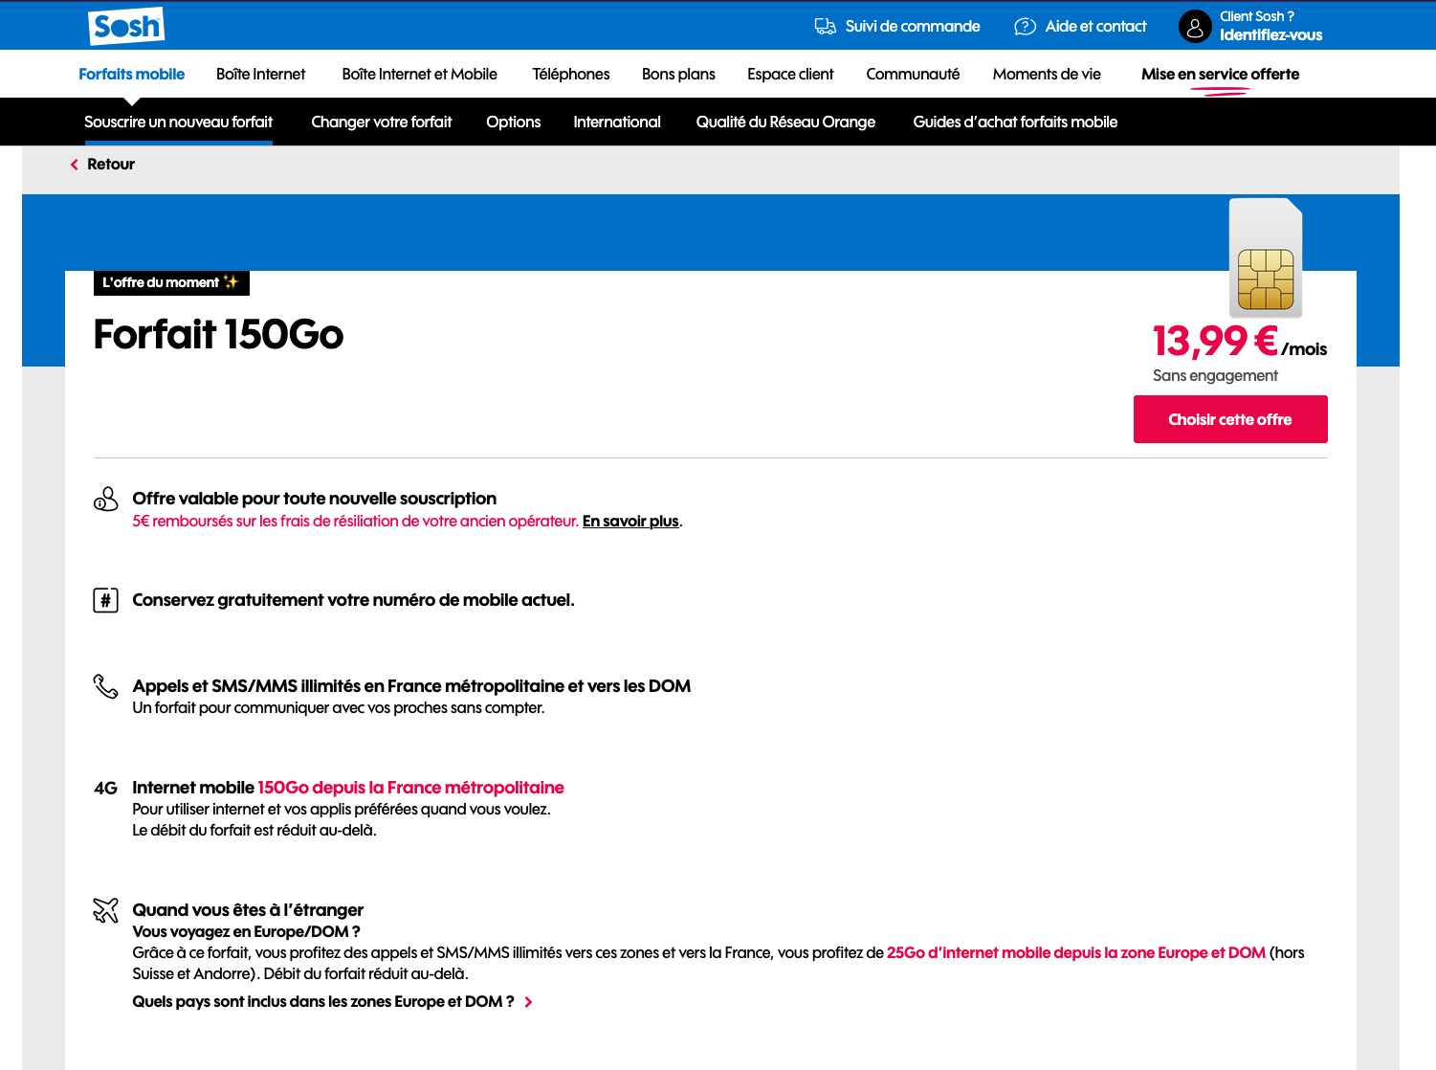Click Mise en service offerte
This screenshot has height=1070, width=1436.
(x=1220, y=75)
